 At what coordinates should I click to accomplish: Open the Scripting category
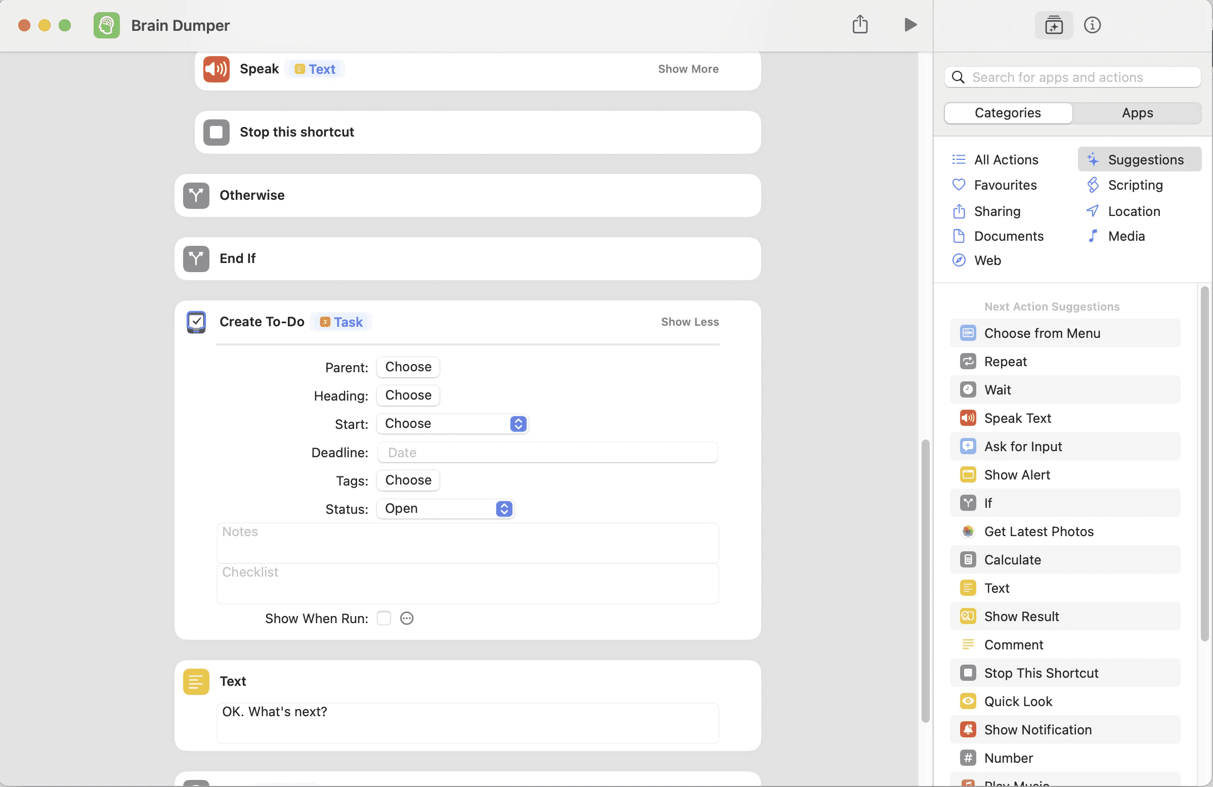click(x=1124, y=185)
